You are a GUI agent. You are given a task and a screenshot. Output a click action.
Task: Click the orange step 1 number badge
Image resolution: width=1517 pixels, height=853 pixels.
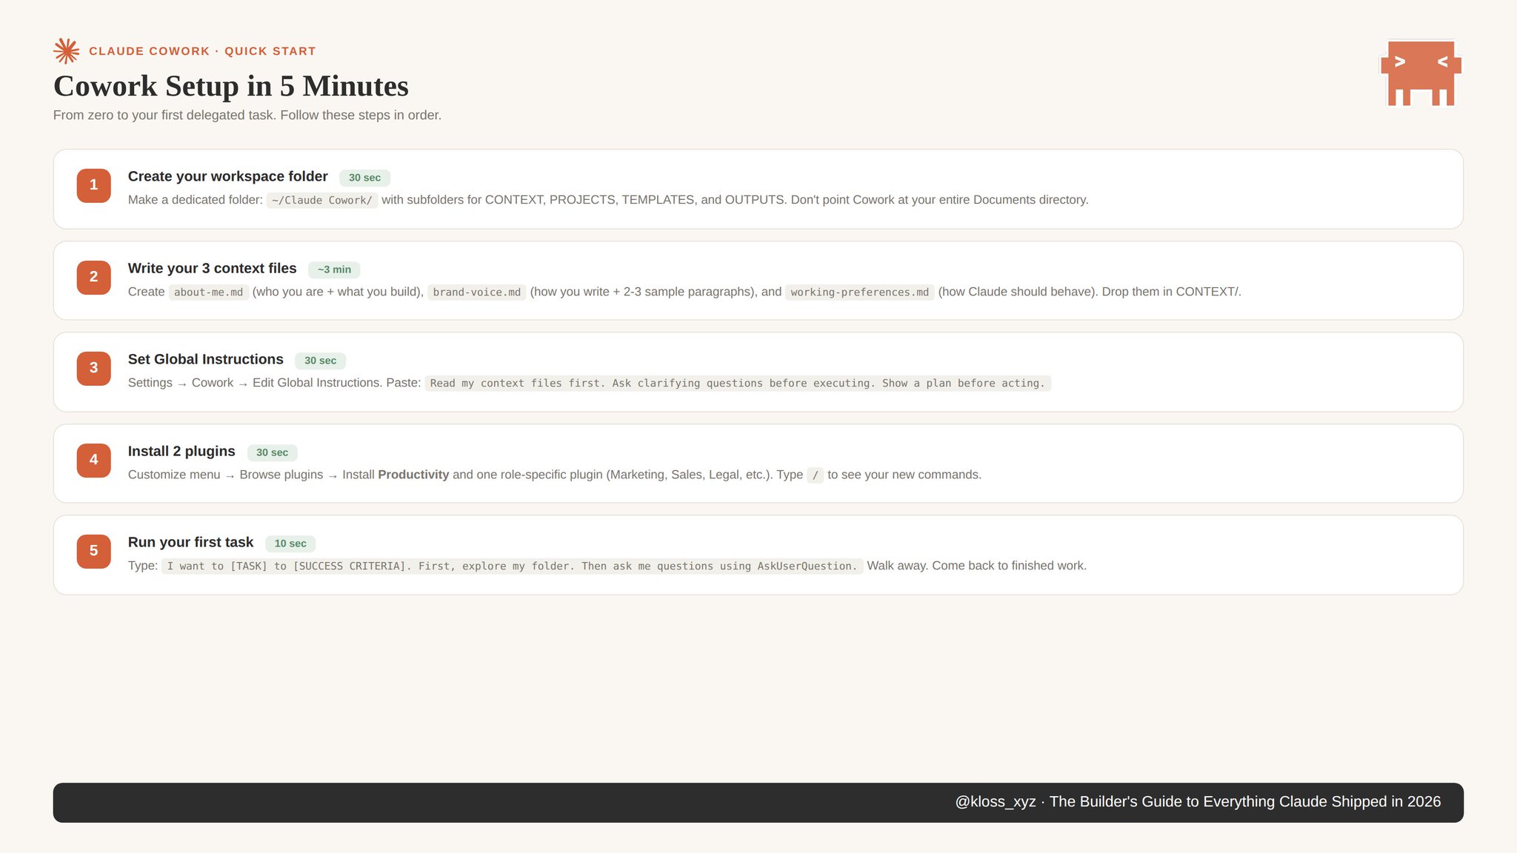click(x=94, y=185)
